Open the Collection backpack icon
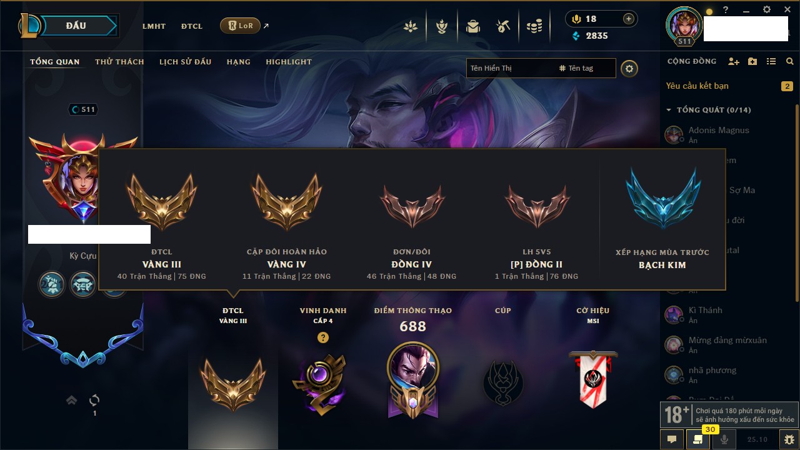 tap(473, 26)
